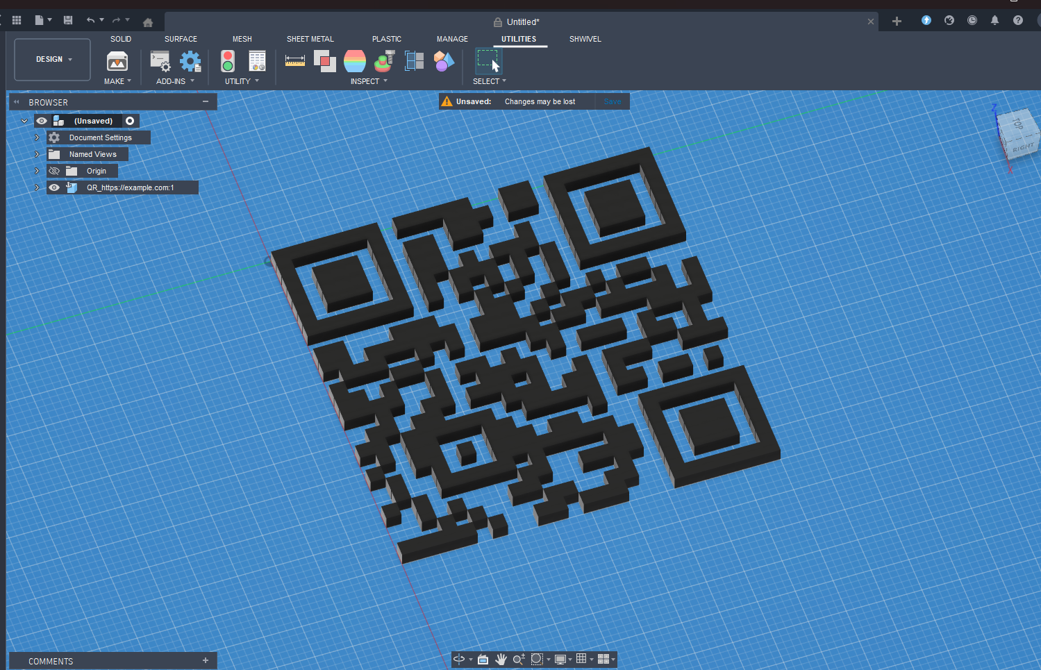The height and width of the screenshot is (670, 1041).
Task: Open the MAKE dropdown menu
Action: [117, 81]
